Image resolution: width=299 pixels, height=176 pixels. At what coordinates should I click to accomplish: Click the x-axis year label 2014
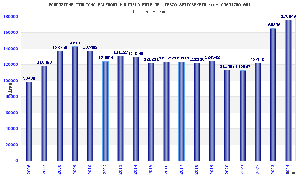point(135,170)
